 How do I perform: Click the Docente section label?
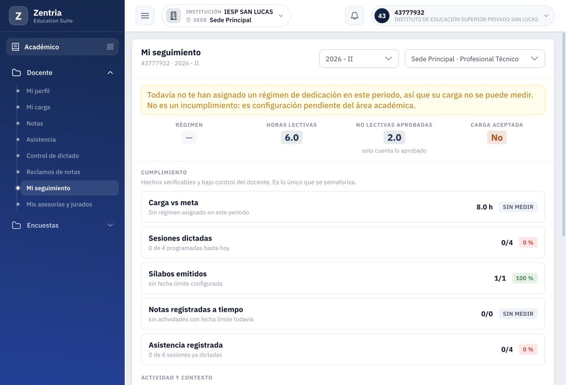point(40,72)
